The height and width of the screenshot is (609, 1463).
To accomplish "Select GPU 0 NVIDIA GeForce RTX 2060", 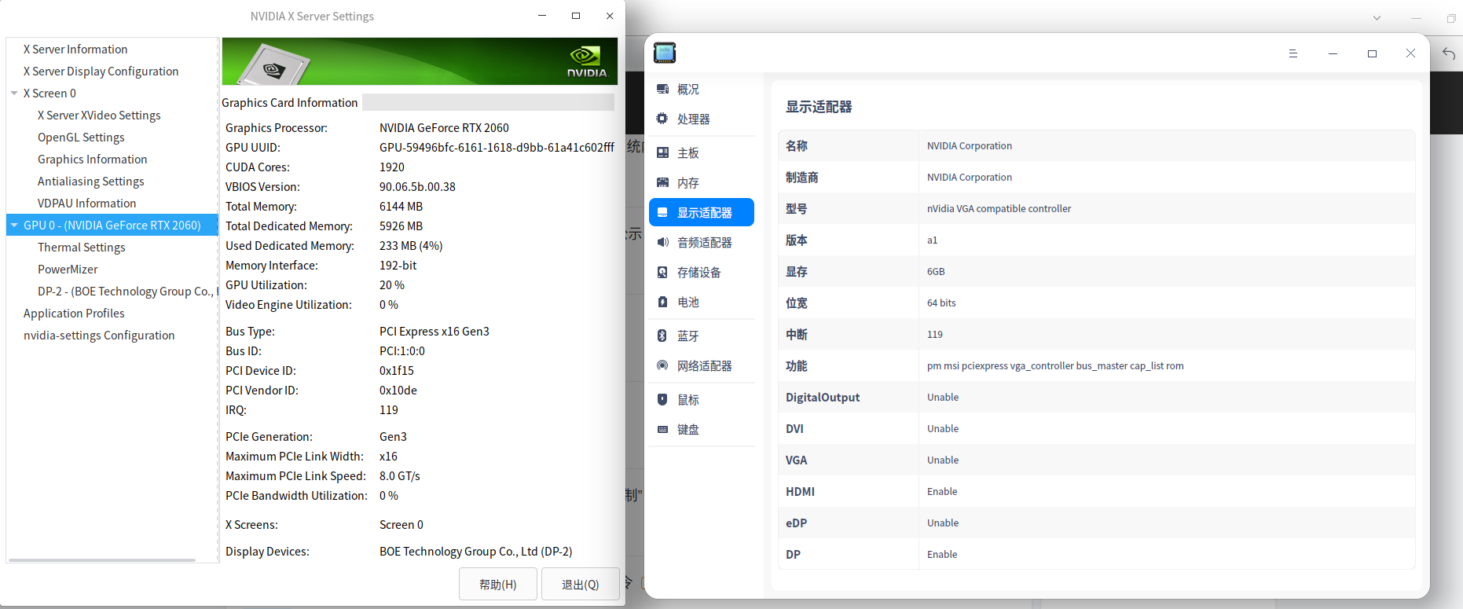I will coord(112,226).
